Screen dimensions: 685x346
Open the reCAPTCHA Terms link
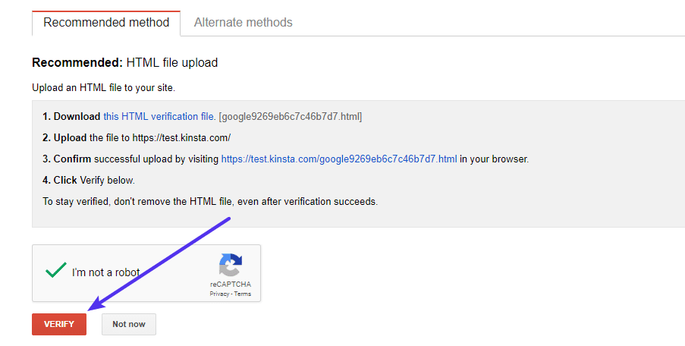[243, 294]
